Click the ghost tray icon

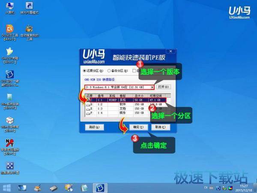point(218,188)
